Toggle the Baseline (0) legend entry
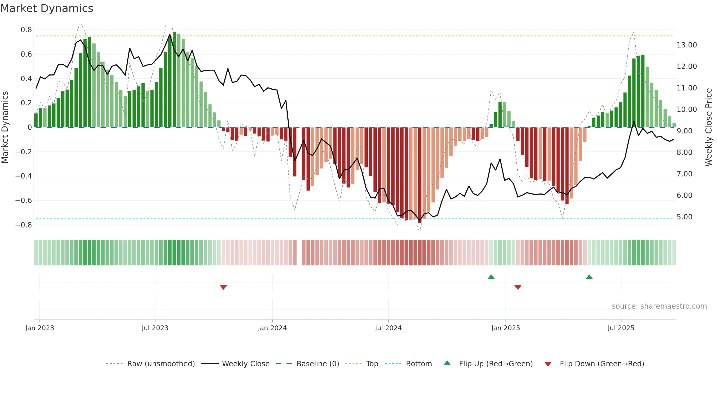The width and height of the screenshot is (717, 403). 307,364
